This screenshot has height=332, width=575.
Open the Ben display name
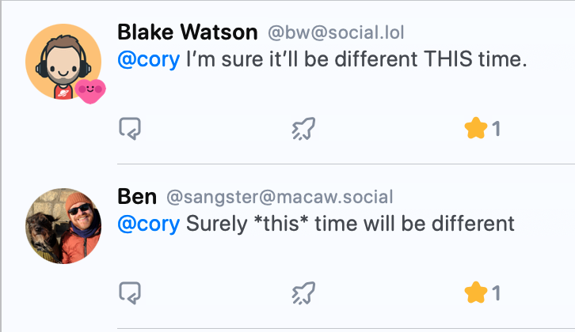[137, 197]
